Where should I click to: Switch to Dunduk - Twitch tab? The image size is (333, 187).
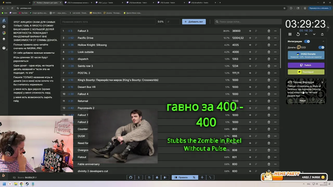coord(172,3)
